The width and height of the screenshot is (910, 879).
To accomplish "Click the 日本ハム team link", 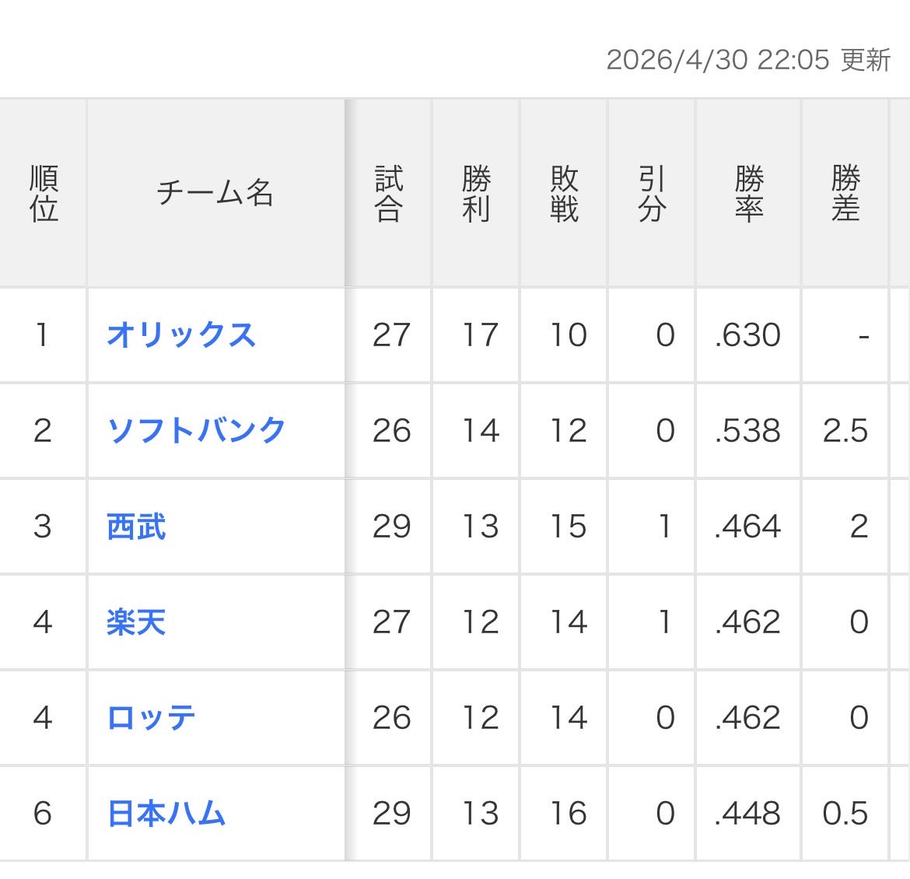I will (166, 814).
